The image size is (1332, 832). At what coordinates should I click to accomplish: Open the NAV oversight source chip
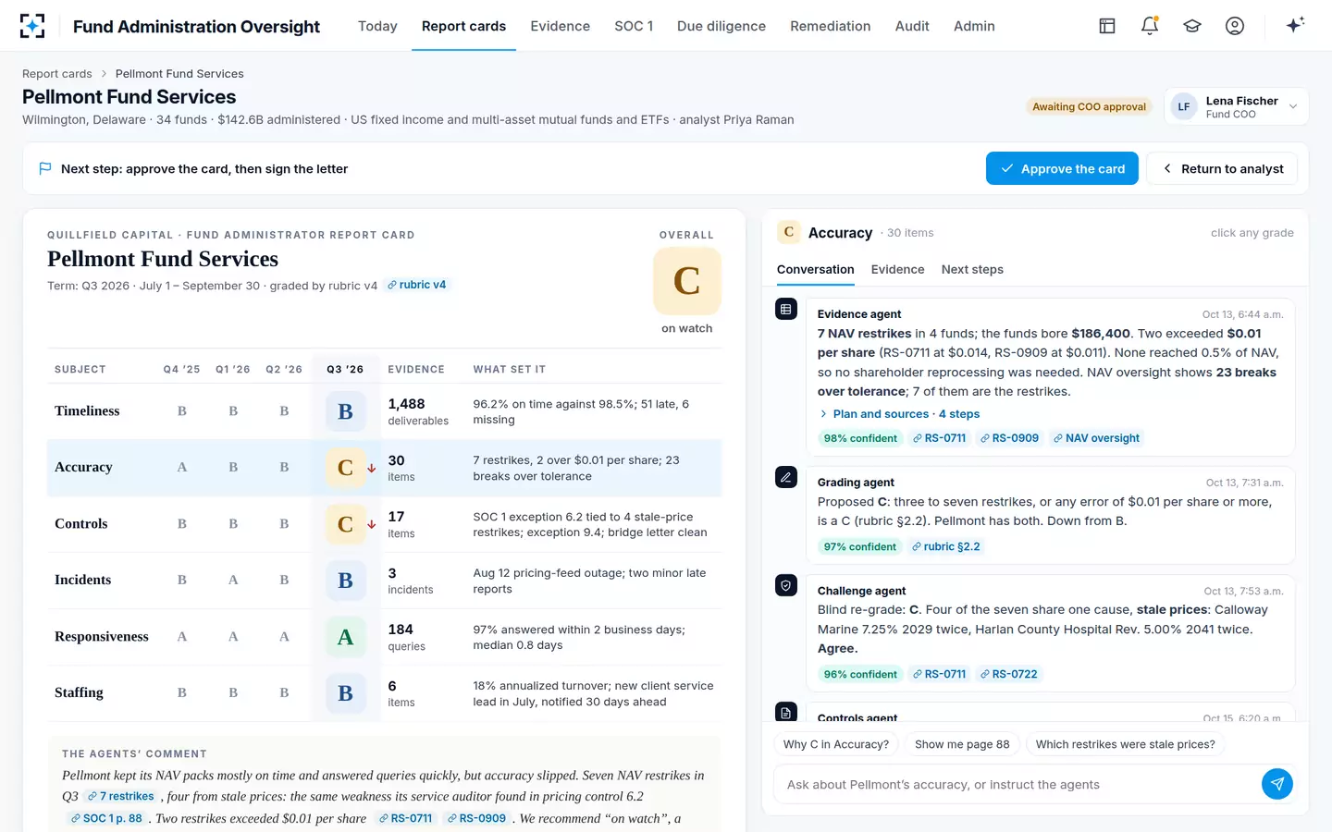(1096, 438)
